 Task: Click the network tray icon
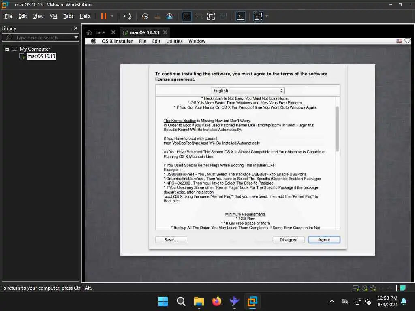pyautogui.click(x=357, y=301)
